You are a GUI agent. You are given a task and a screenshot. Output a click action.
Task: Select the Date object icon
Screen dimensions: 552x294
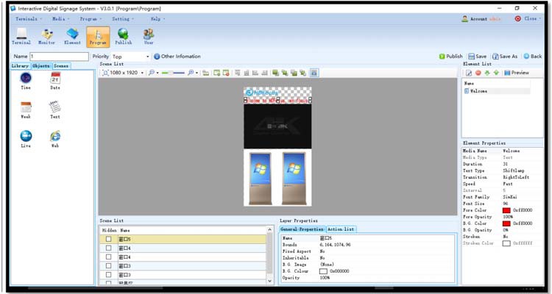pos(55,79)
